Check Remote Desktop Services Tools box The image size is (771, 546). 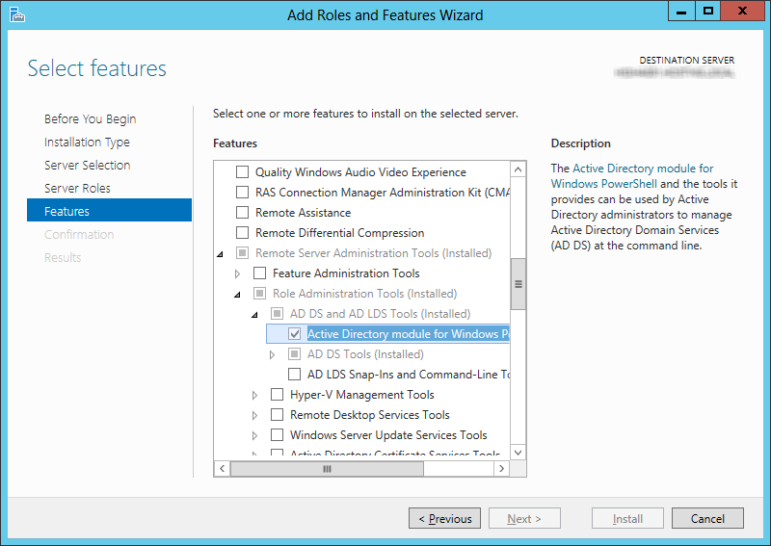pos(278,414)
